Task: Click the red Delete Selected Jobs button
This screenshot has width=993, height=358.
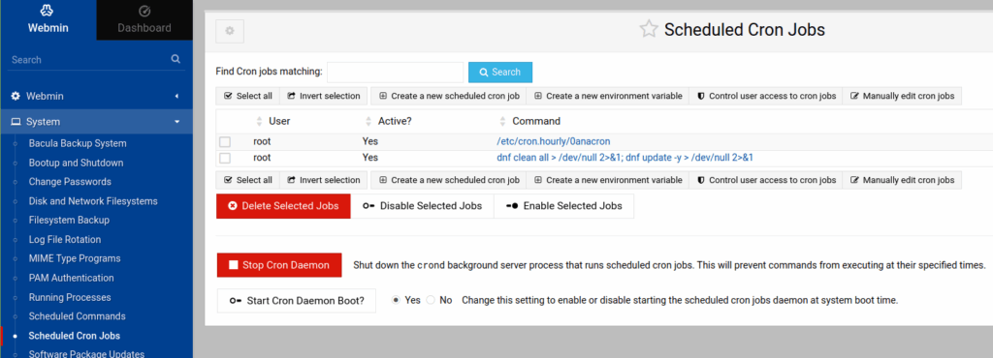Action: click(x=283, y=206)
